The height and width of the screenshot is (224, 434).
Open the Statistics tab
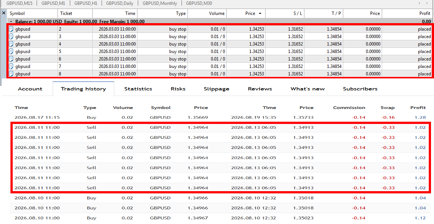tap(138, 89)
